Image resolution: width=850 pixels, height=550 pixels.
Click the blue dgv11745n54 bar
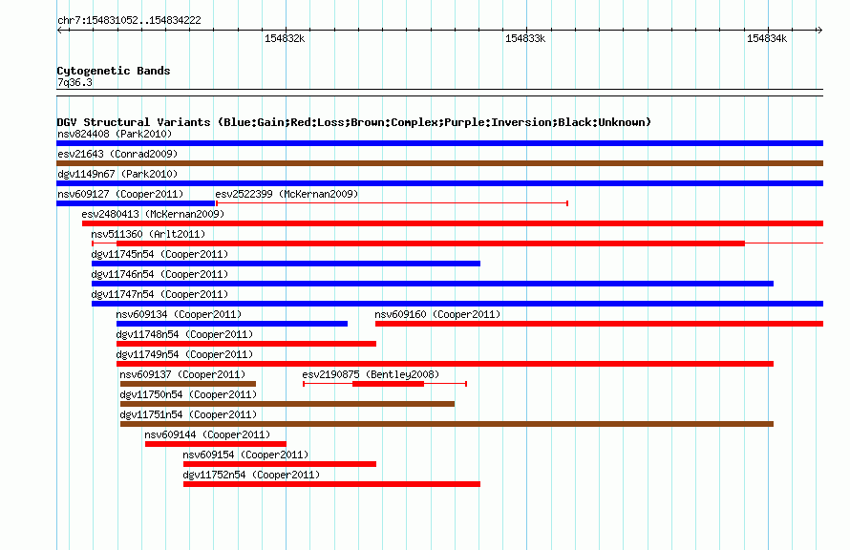click(x=286, y=264)
